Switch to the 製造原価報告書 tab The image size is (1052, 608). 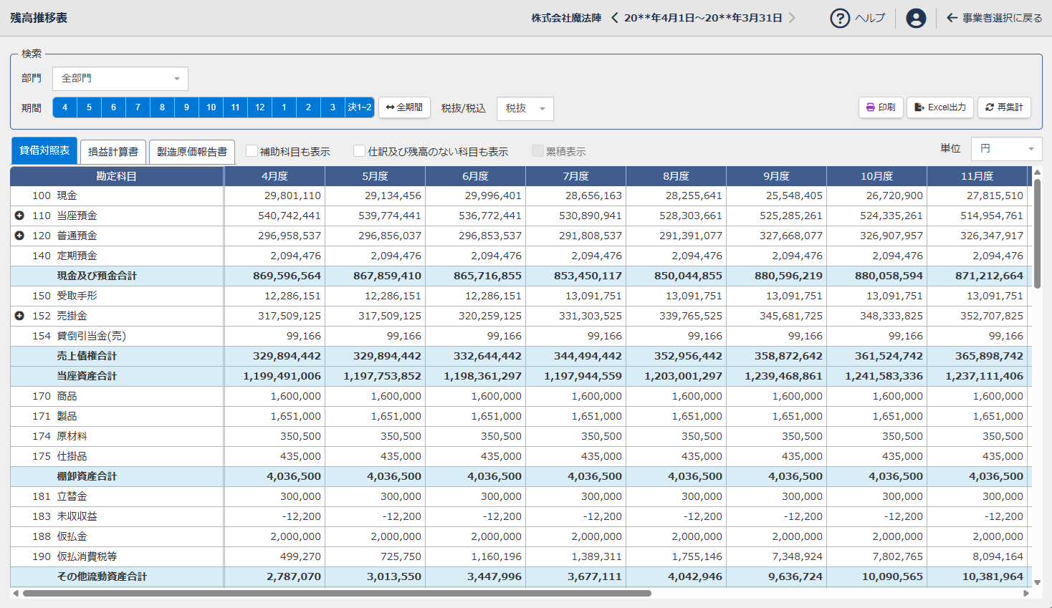tap(192, 152)
